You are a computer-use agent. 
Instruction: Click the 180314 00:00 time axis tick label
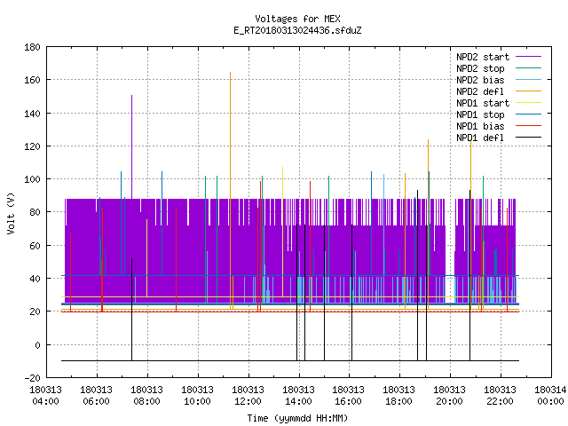(x=550, y=396)
